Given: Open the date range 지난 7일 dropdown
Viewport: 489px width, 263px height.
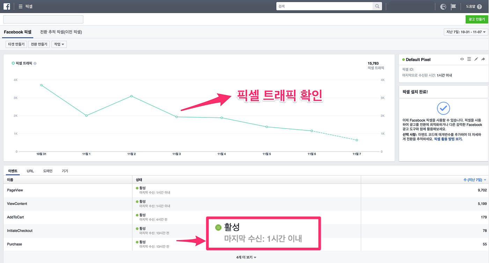Looking at the screenshot, I should pyautogui.click(x=466, y=32).
